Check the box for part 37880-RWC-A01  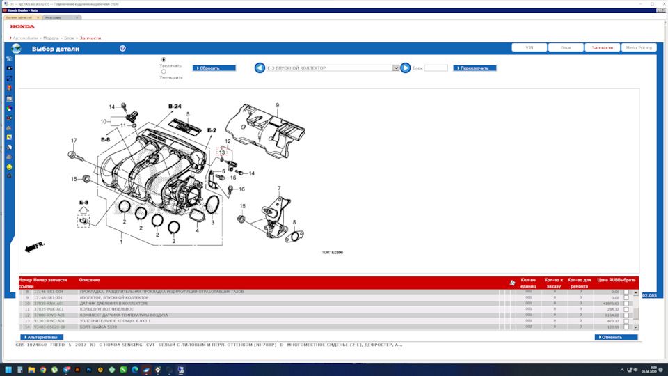[x=626, y=315]
